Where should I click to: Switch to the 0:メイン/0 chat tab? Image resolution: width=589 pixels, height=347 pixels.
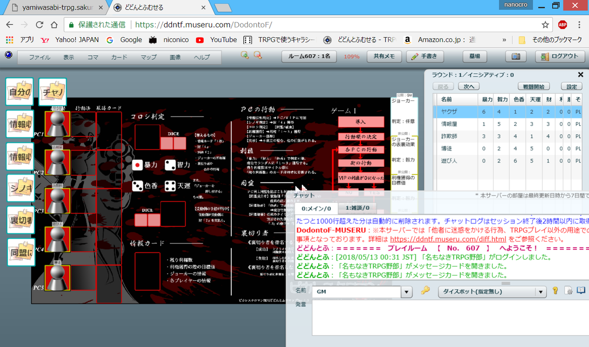click(x=316, y=208)
